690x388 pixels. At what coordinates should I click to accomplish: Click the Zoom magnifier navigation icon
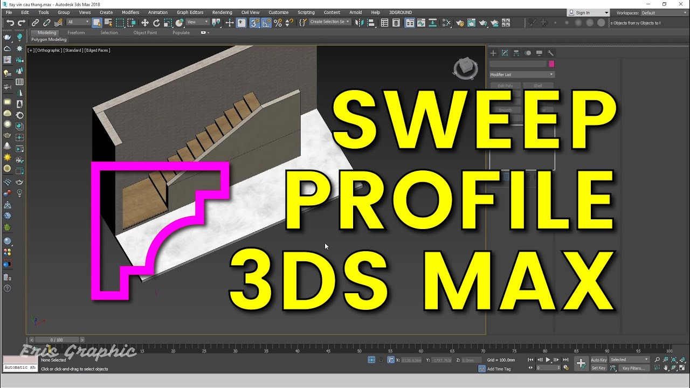click(657, 359)
